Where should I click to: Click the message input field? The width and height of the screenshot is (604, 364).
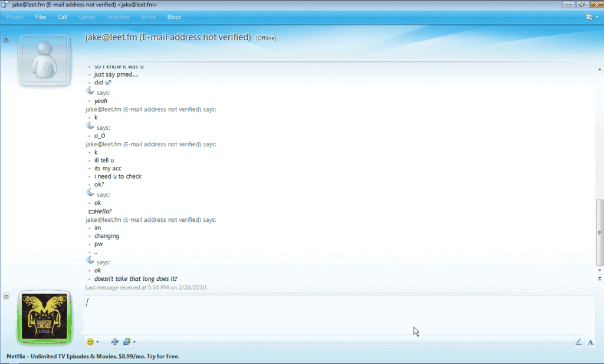(339, 314)
